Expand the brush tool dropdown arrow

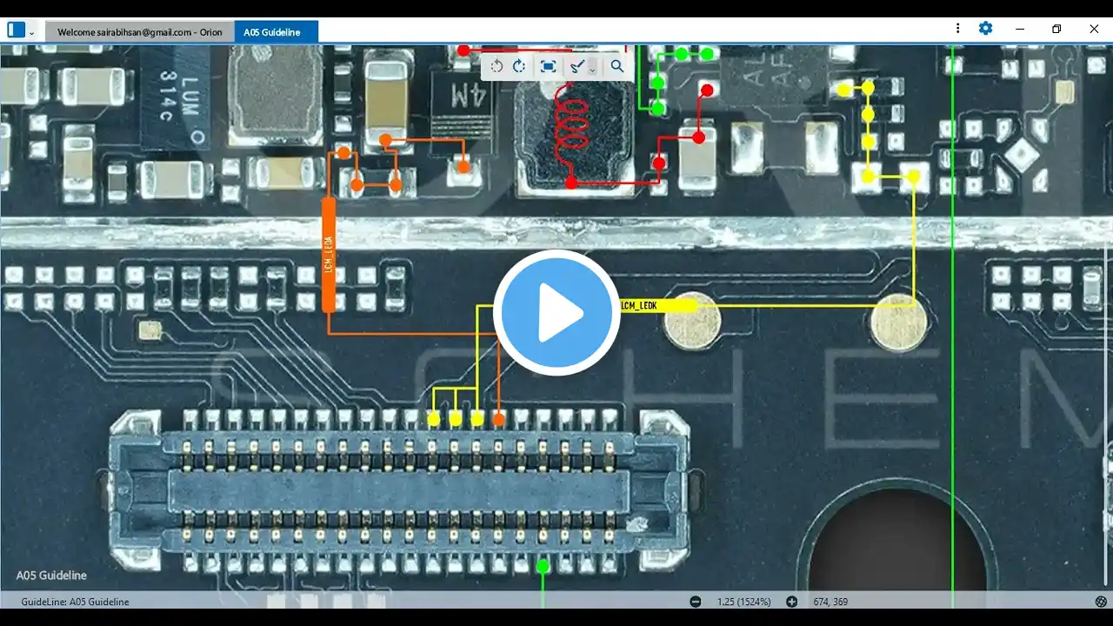[592, 67]
